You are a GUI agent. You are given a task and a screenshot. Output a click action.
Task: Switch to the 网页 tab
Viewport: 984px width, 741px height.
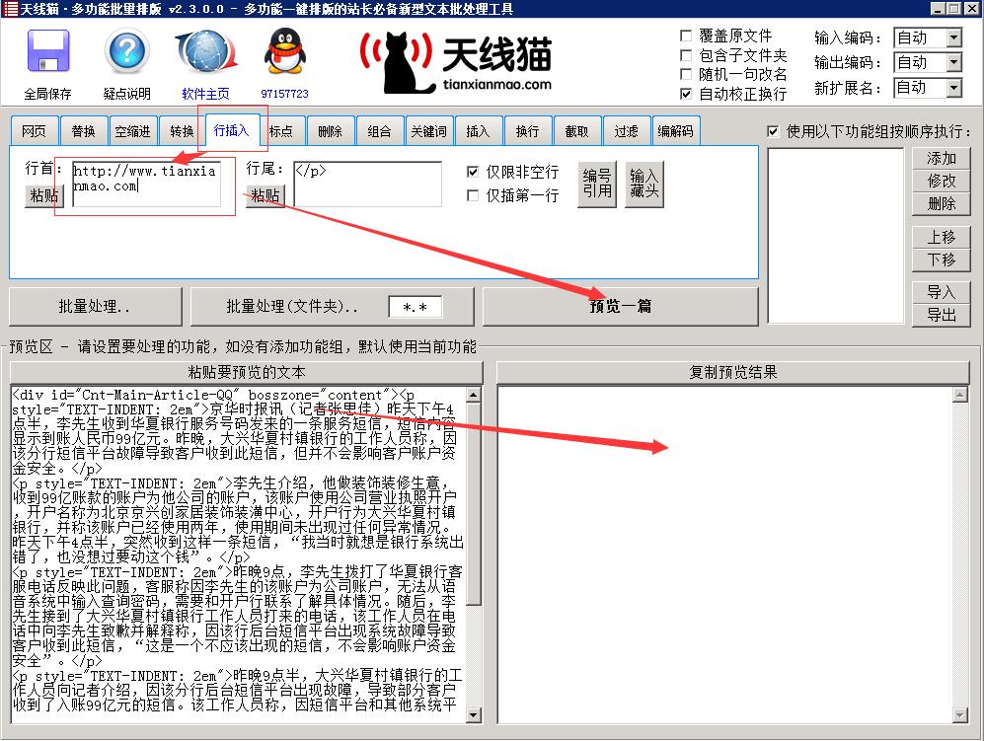(x=34, y=131)
